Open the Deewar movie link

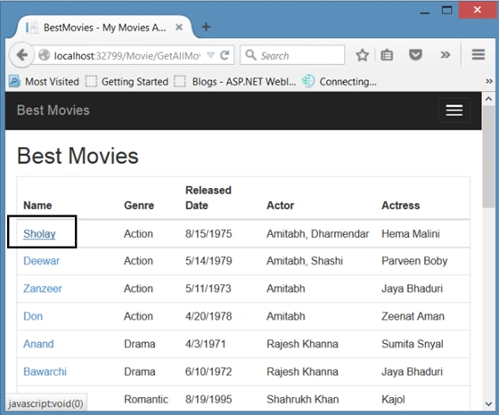(x=41, y=261)
